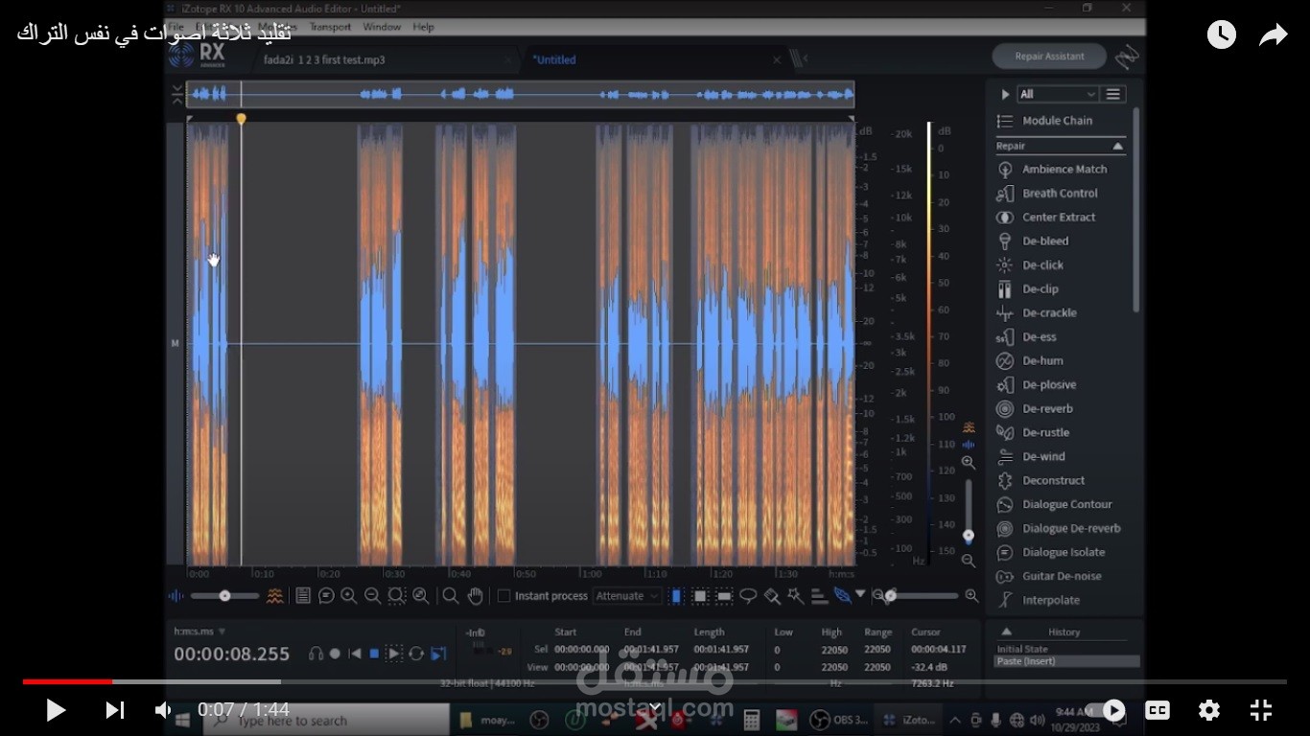
Task: Toggle the time selection tool
Action: 676,596
